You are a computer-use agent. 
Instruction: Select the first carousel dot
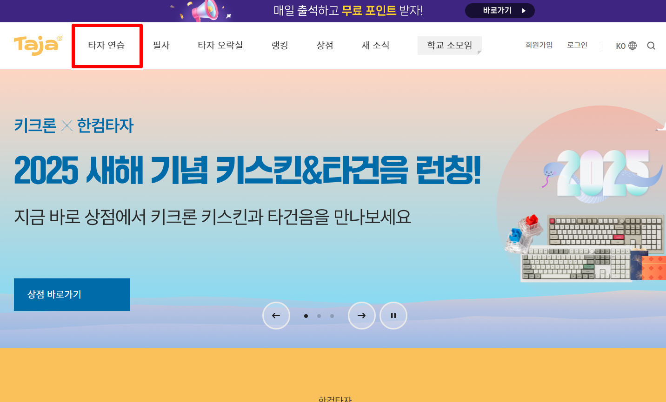click(x=306, y=316)
